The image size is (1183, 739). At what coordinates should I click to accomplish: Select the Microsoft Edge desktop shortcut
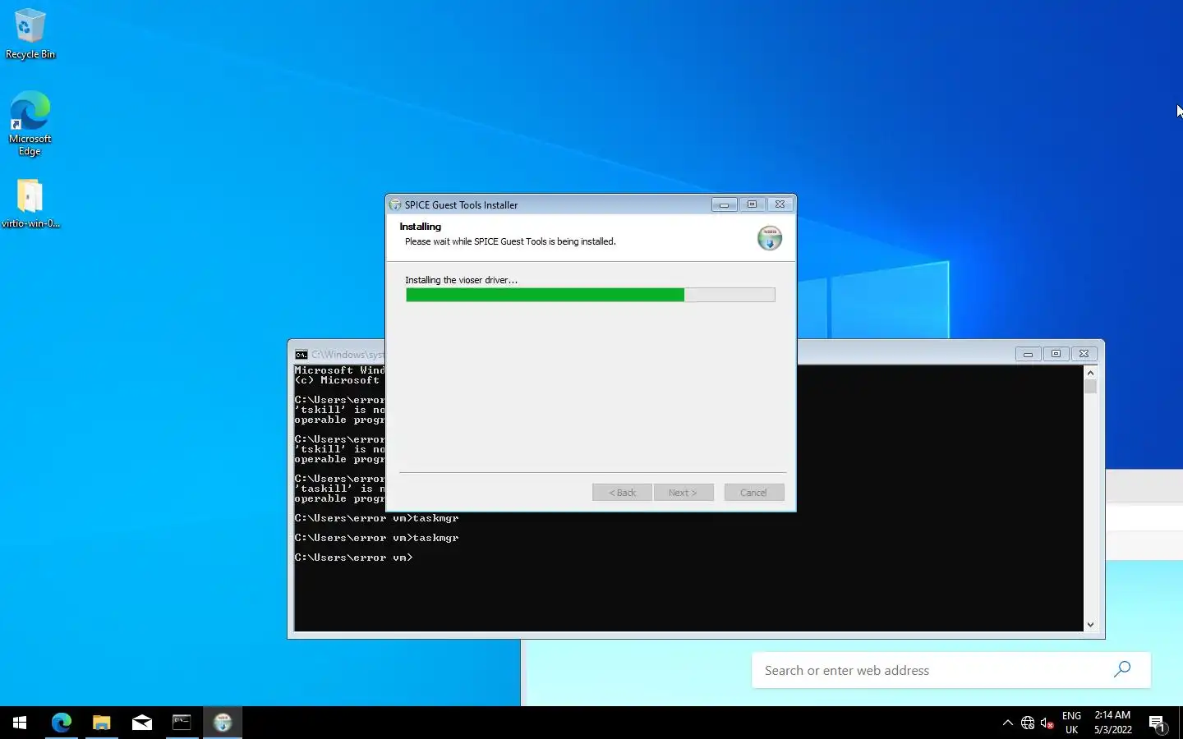30,123
